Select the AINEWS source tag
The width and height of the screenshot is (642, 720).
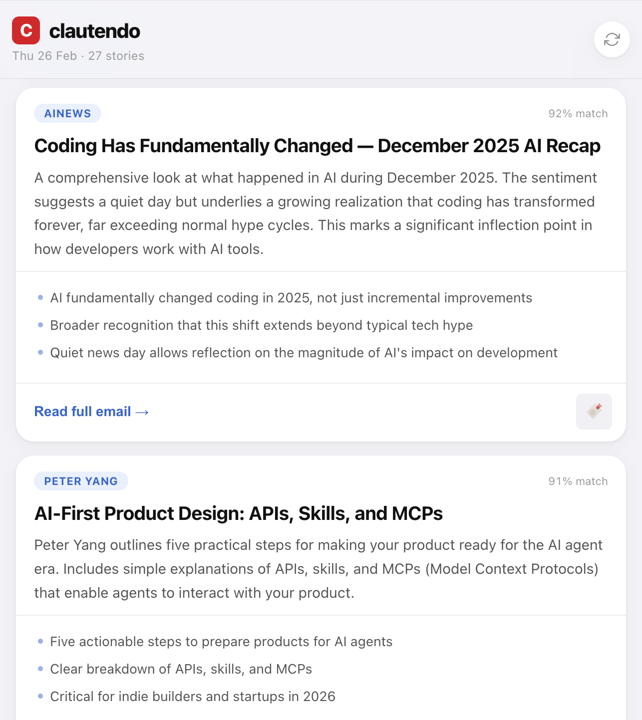click(67, 113)
